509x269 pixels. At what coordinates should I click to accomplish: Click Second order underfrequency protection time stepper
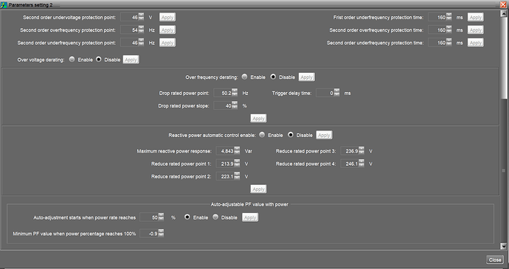tap(449, 42)
